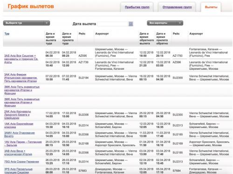233x174 pixels.
Task: Open the second '3MK Avia Пять знаменитых карнавалов' link
Action: [22, 102]
